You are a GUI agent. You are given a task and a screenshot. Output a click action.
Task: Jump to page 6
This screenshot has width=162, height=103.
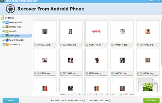tap(96, 94)
